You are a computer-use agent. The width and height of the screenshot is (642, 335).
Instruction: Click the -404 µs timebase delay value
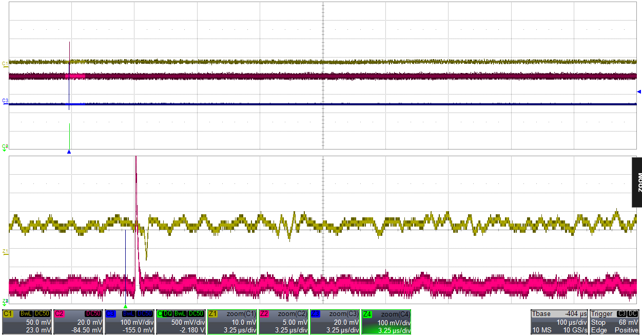(576, 313)
